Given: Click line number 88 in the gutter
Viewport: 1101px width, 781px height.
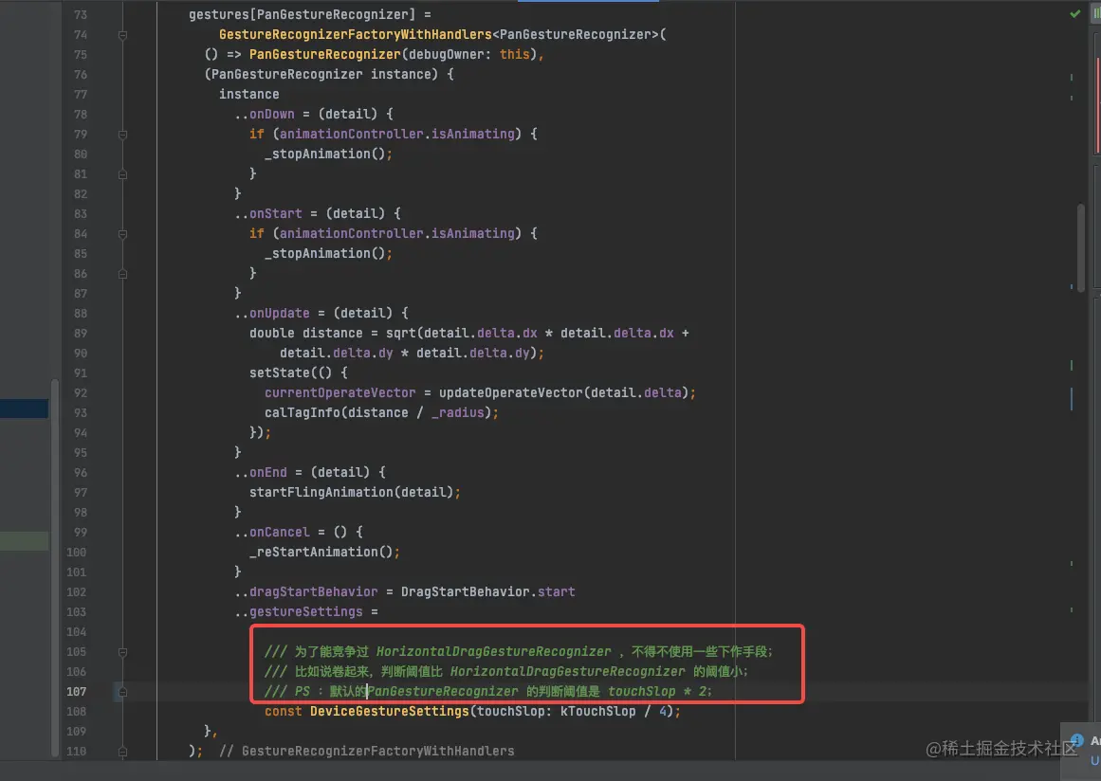Looking at the screenshot, I should click(x=80, y=314).
